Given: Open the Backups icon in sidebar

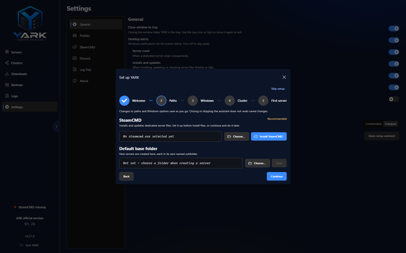Looking at the screenshot, I should click(x=7, y=85).
